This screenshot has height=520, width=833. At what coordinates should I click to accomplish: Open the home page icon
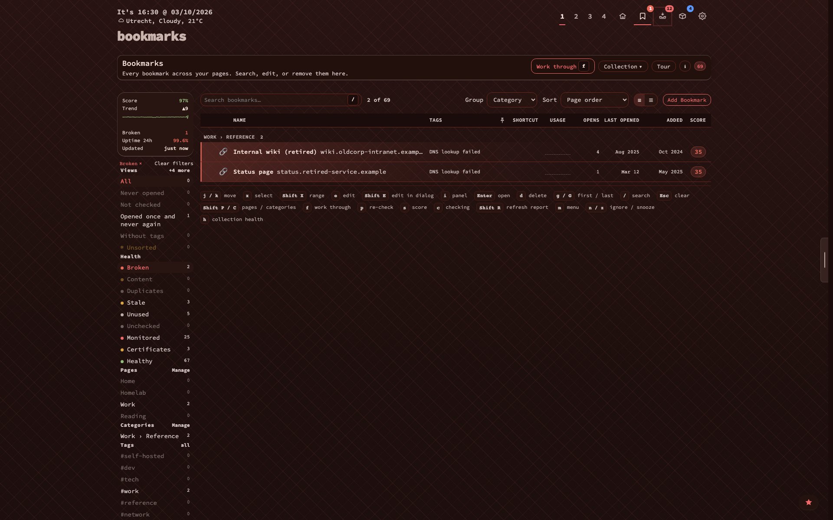623,16
